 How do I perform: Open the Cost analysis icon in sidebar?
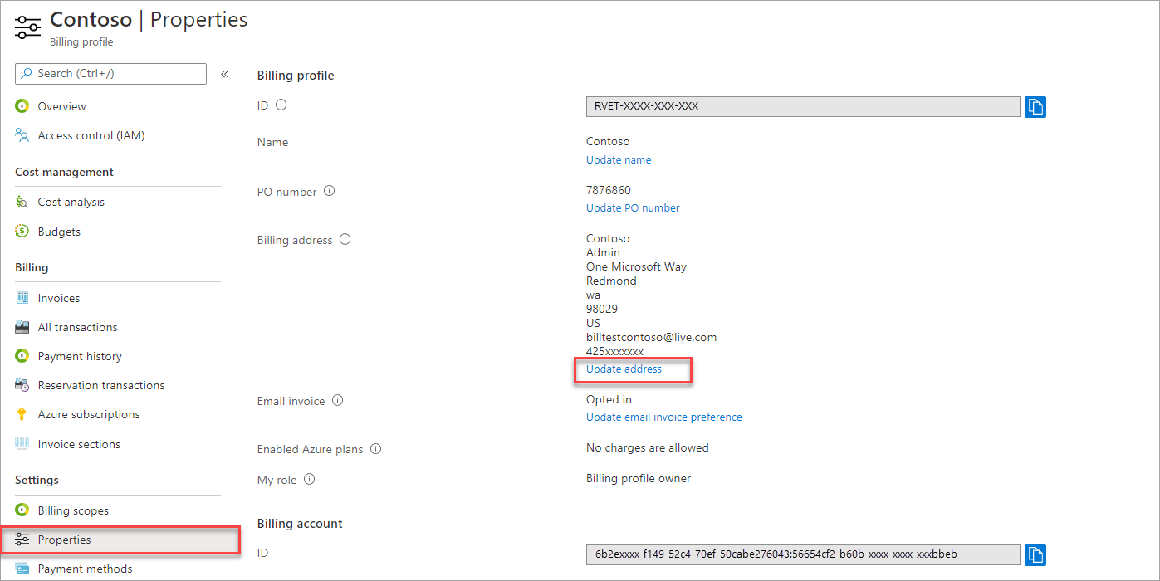22,202
